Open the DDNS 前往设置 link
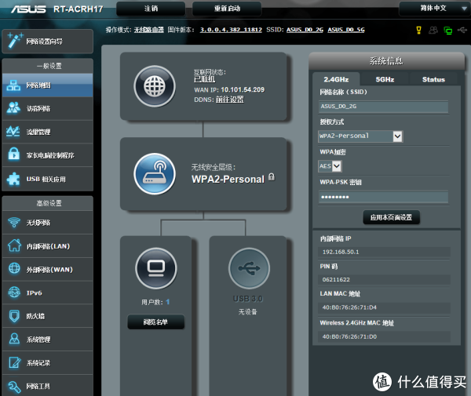The height and width of the screenshot is (396, 471). point(230,100)
